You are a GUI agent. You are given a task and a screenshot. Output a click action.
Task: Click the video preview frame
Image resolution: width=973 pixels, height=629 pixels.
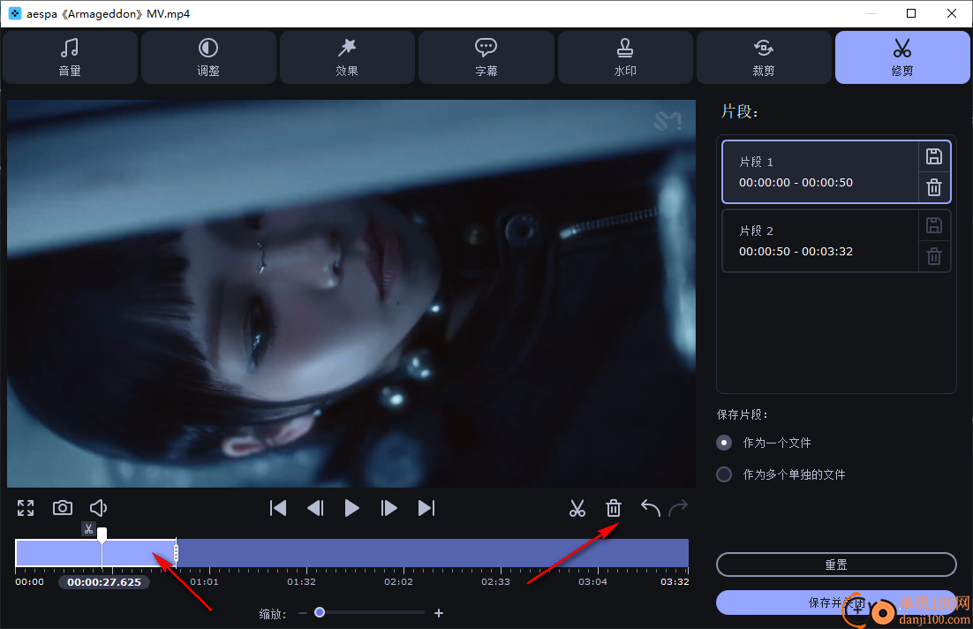[x=351, y=293]
